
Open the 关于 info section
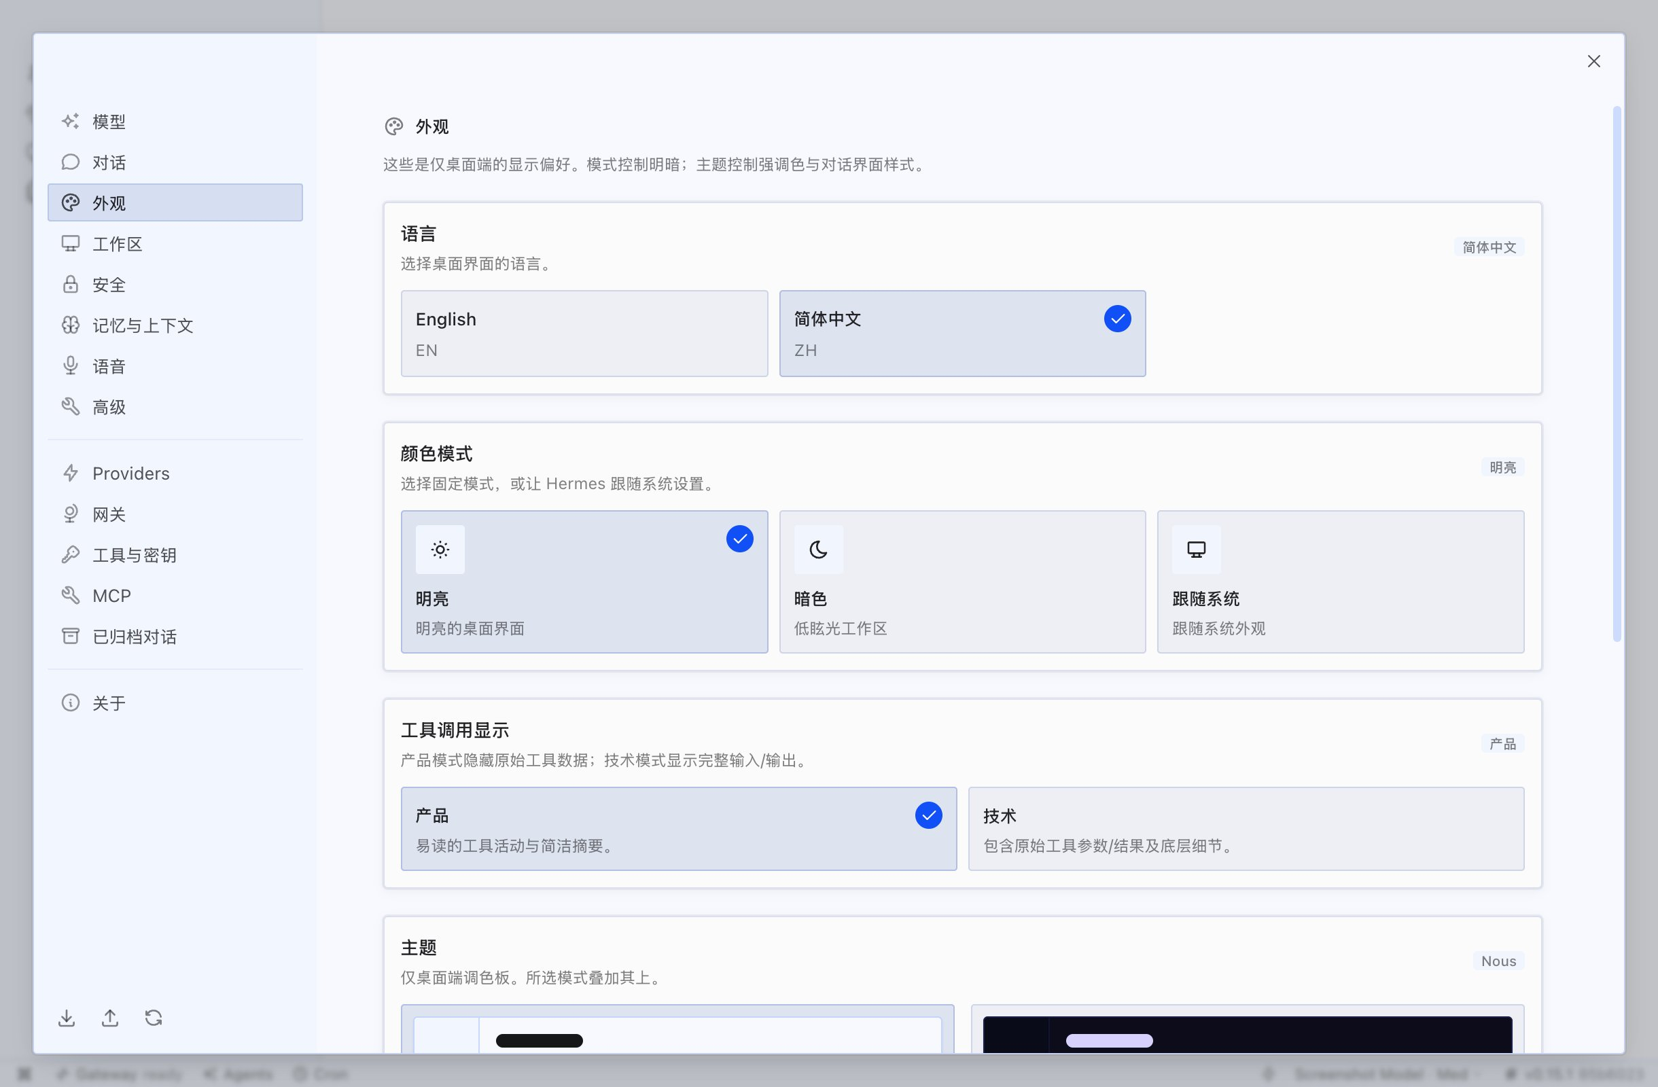[175, 703]
